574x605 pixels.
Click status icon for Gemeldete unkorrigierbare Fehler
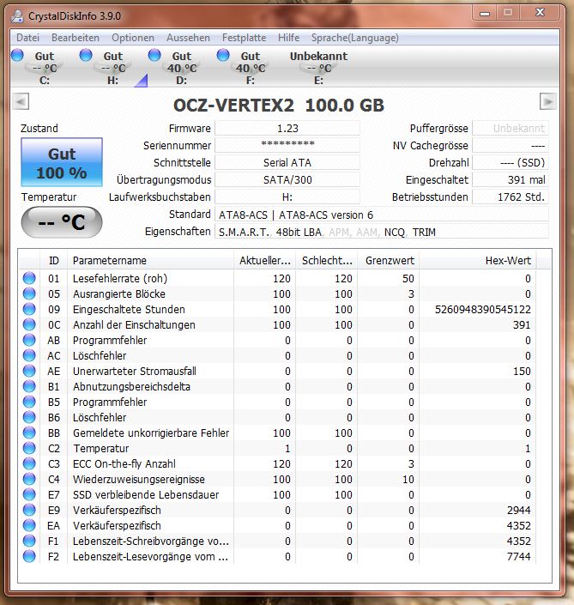[29, 433]
